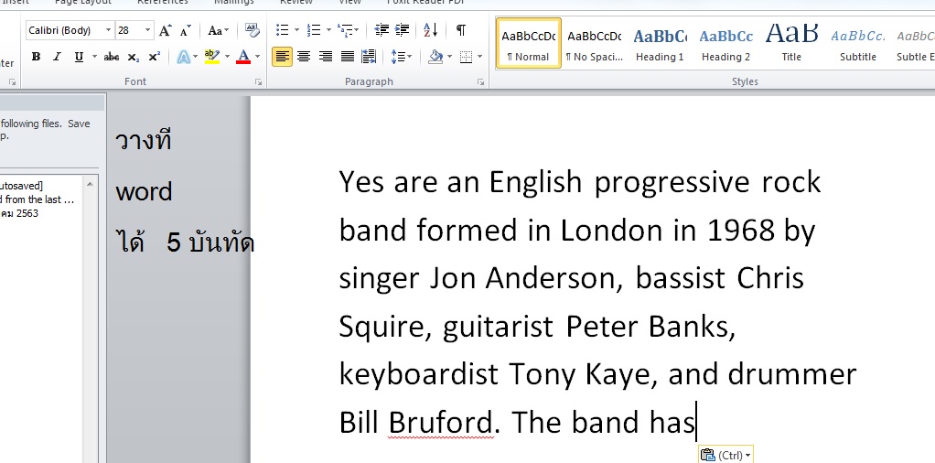Apply Thai Distributed alignment
The width and height of the screenshot is (935, 463).
369,57
